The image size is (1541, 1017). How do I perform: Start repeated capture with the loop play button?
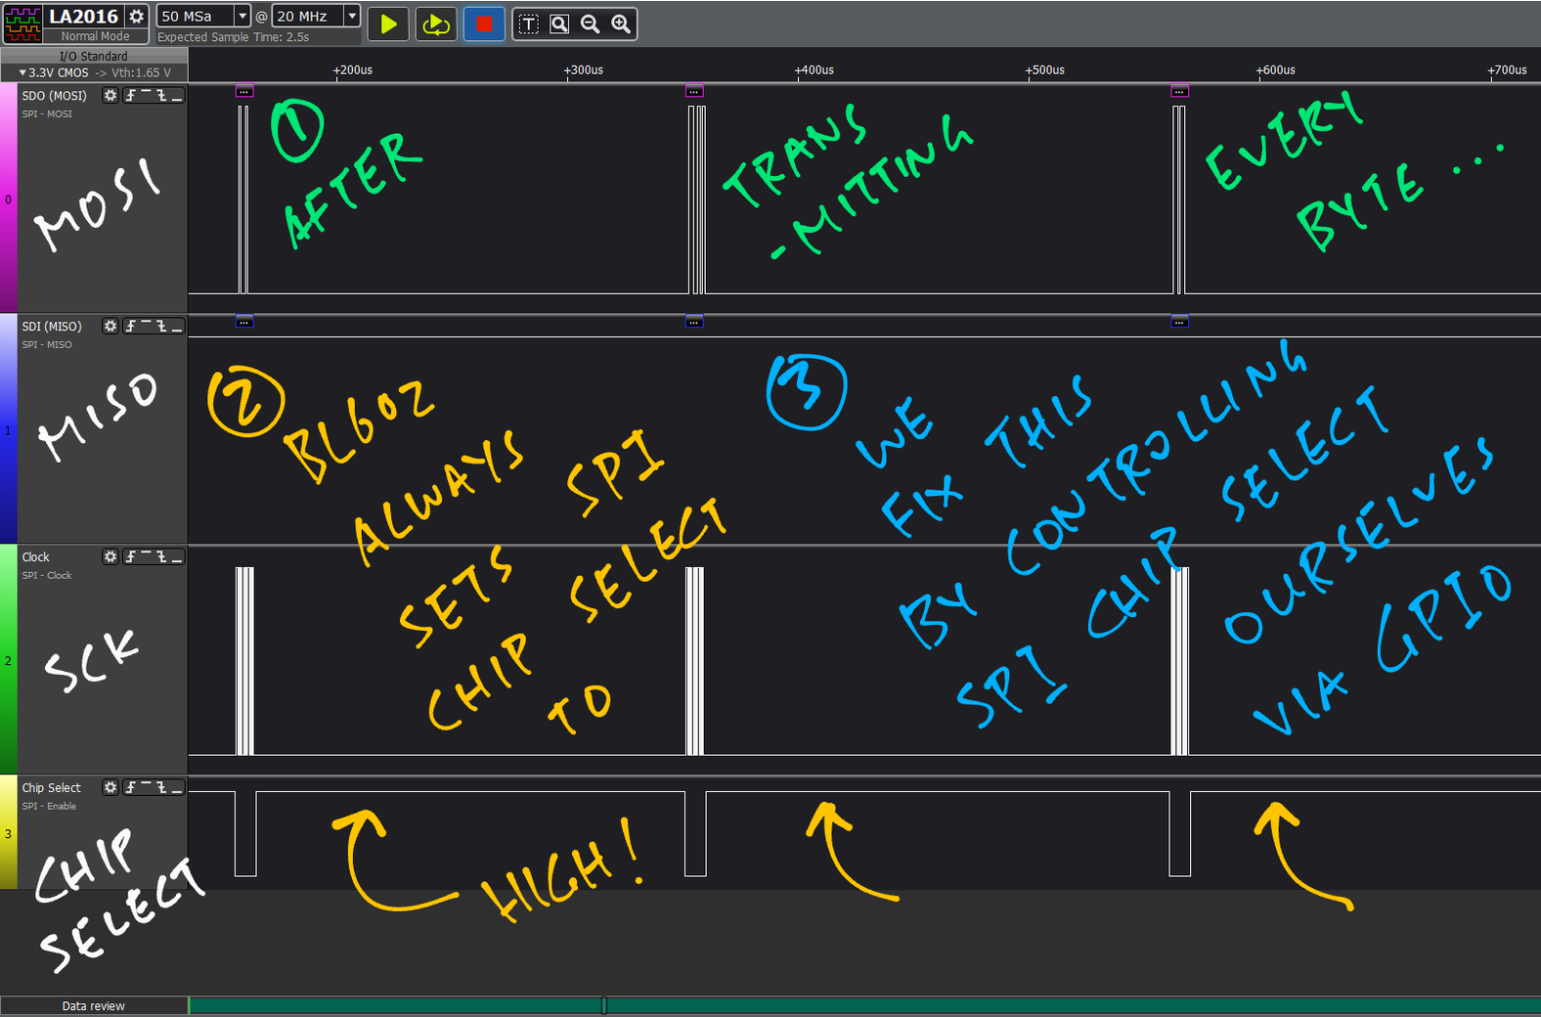tap(436, 23)
